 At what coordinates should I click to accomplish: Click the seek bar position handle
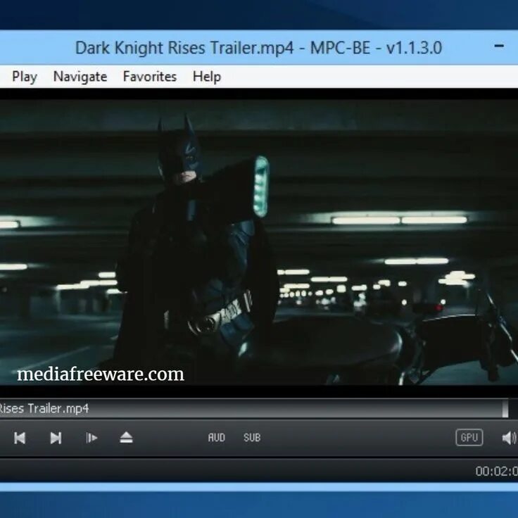click(x=505, y=409)
